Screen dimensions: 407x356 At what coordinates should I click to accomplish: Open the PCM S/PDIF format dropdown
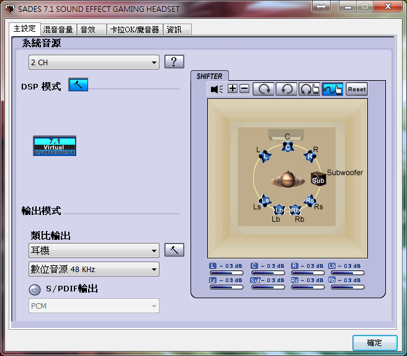tap(94, 306)
